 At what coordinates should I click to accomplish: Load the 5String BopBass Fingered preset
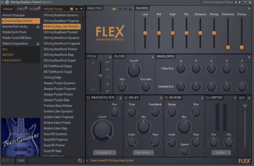61,21
